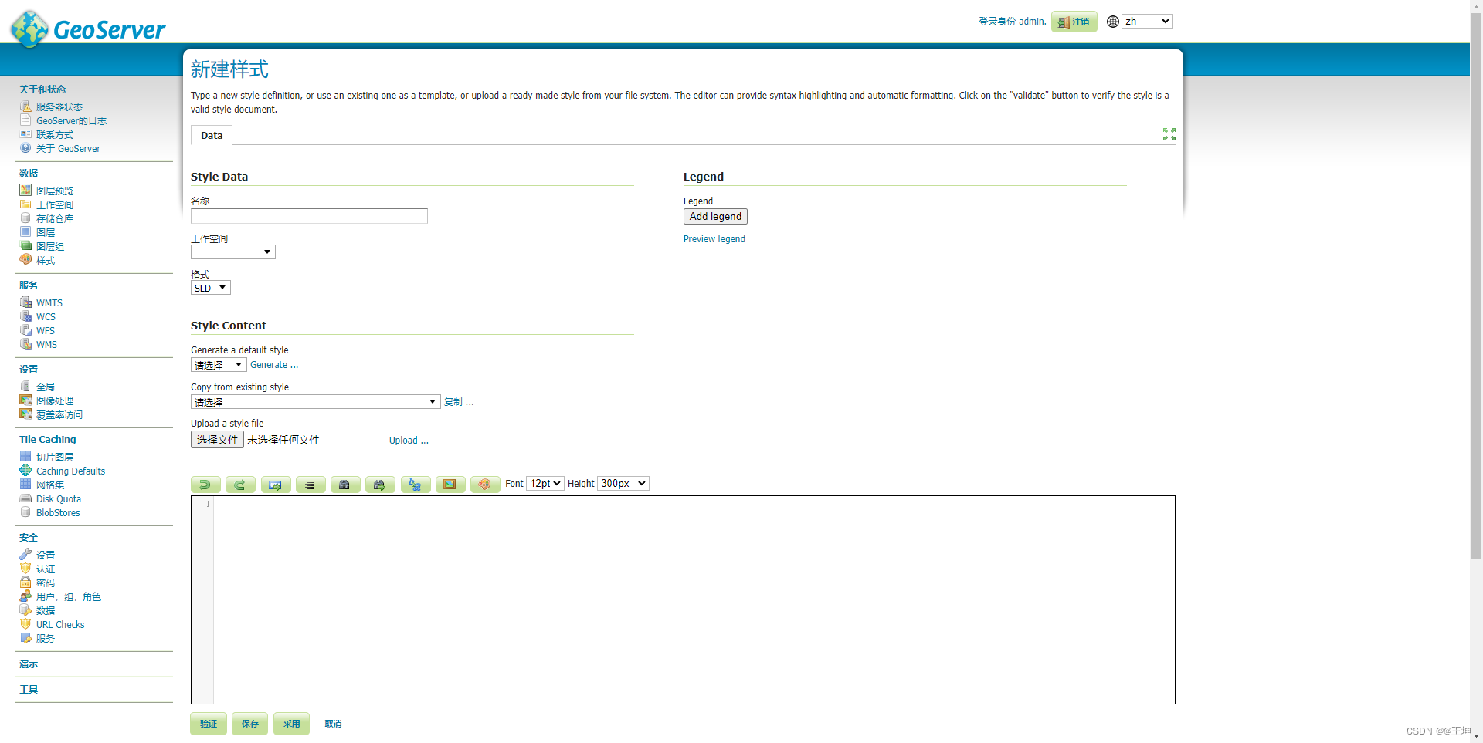Image resolution: width=1483 pixels, height=743 pixels.
Task: Open the 格式 SLD format dropdown
Action: coord(211,288)
